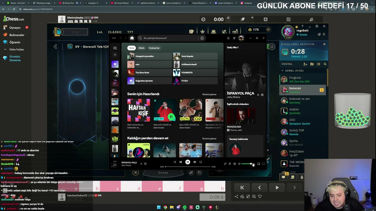Open Spotify mini player
The image size is (376, 211).
258,164
